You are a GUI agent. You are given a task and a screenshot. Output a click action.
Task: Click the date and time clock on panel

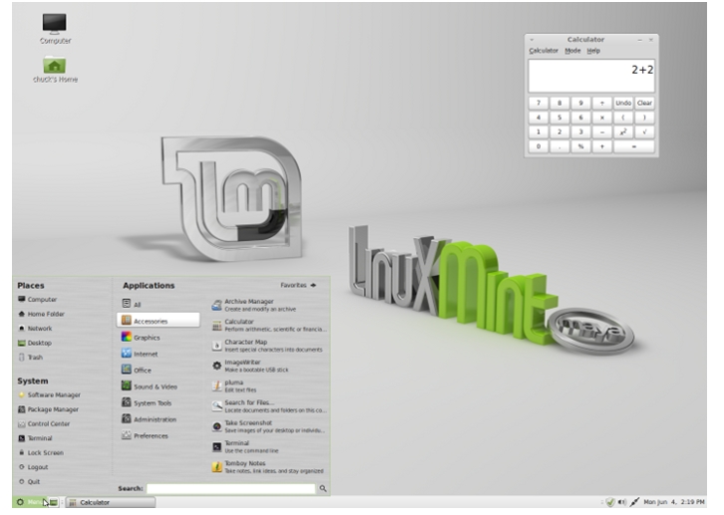(x=674, y=502)
